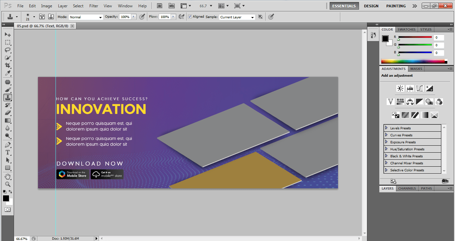The width and height of the screenshot is (455, 241).
Task: Click the Brightness/Contrast adjustment icon
Action: [400, 88]
